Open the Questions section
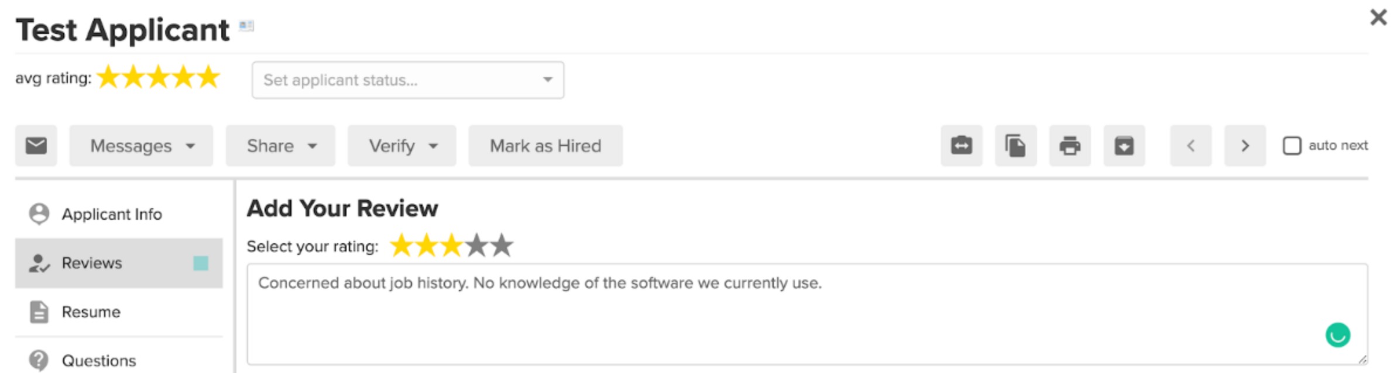 click(x=99, y=360)
